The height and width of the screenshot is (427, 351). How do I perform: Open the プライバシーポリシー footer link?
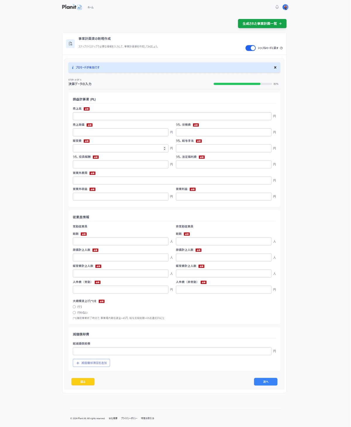tap(129, 419)
